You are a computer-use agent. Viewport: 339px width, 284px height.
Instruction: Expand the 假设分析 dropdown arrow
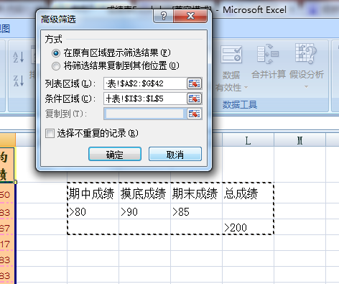[306, 86]
